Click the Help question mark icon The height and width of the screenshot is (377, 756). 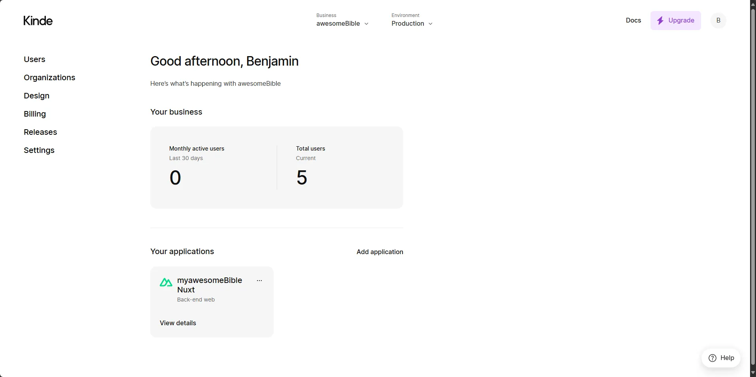[713, 358]
